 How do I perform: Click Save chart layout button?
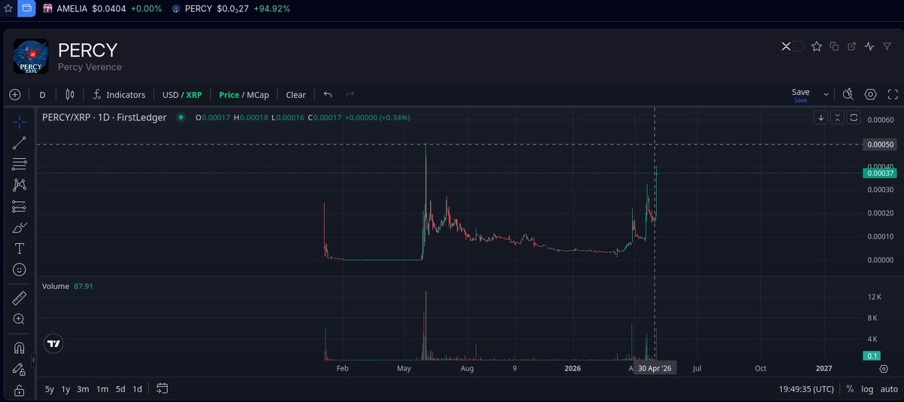[800, 95]
